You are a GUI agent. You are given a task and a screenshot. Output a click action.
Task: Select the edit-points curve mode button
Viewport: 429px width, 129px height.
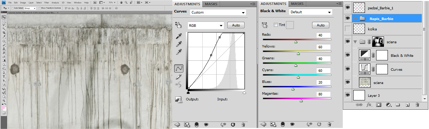tap(179, 68)
